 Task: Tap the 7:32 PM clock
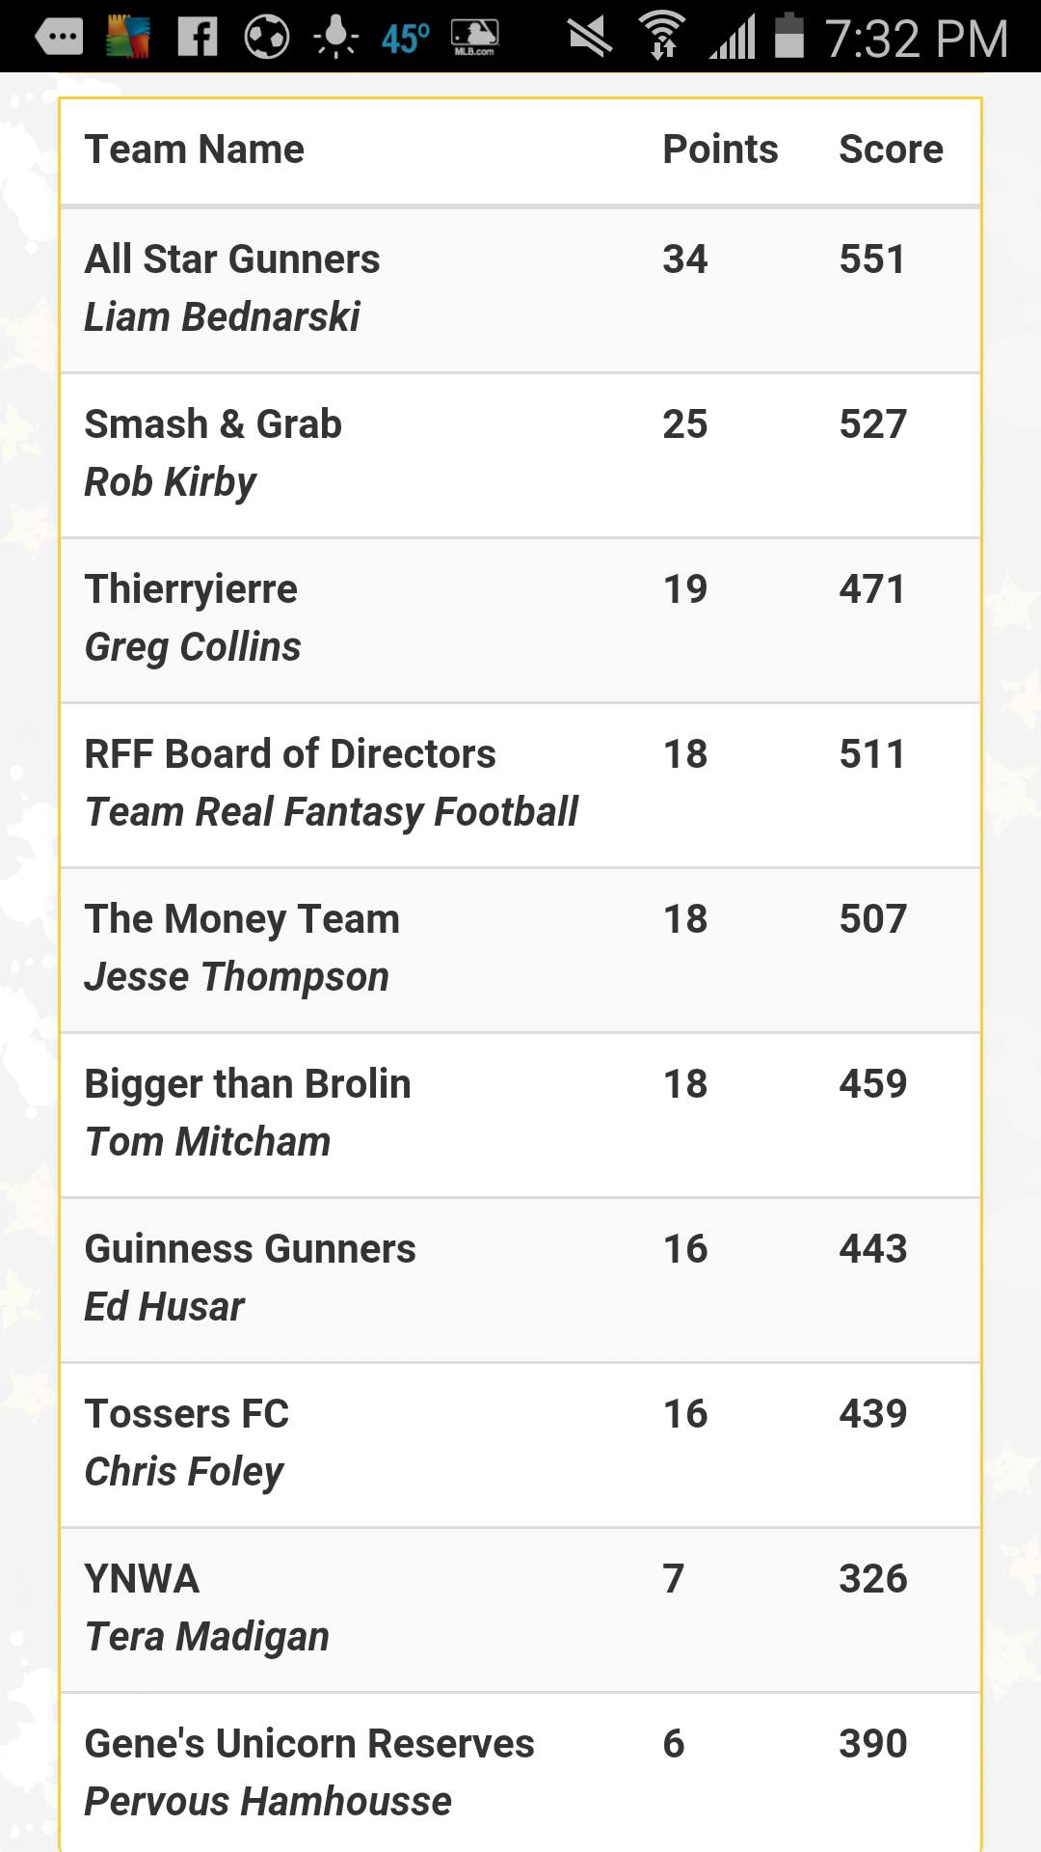point(917,39)
